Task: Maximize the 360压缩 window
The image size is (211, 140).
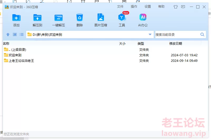Action: [x=198, y=7]
